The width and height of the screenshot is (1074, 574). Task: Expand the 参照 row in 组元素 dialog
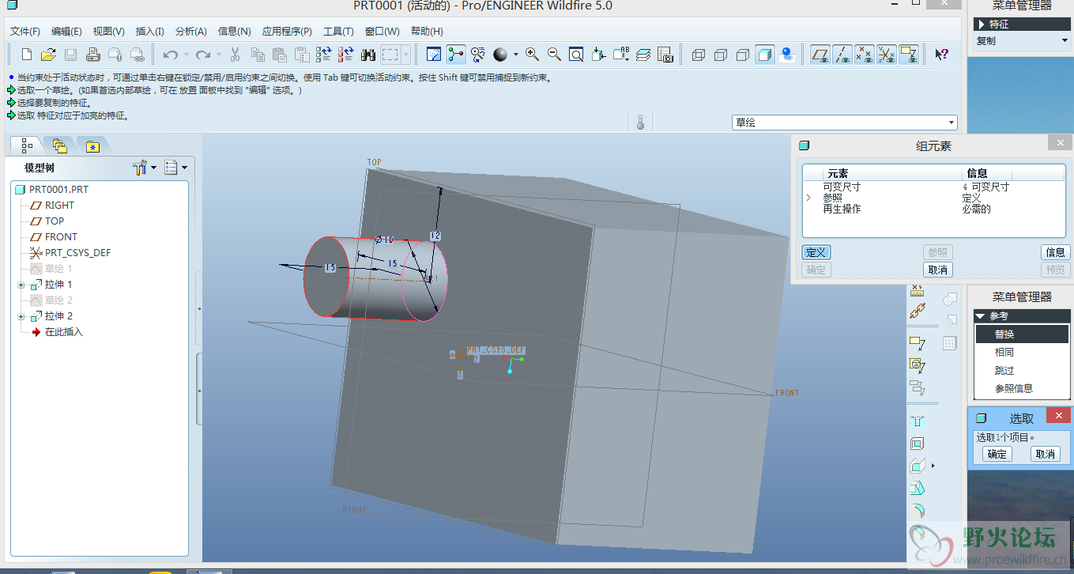(x=808, y=198)
